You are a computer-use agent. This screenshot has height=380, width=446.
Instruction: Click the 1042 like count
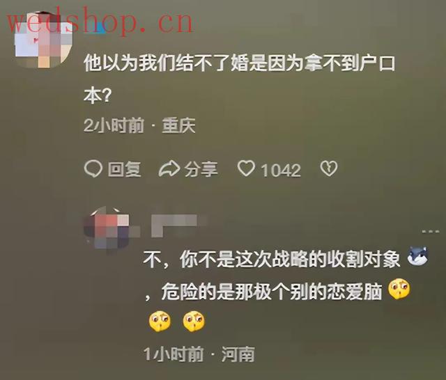click(281, 170)
